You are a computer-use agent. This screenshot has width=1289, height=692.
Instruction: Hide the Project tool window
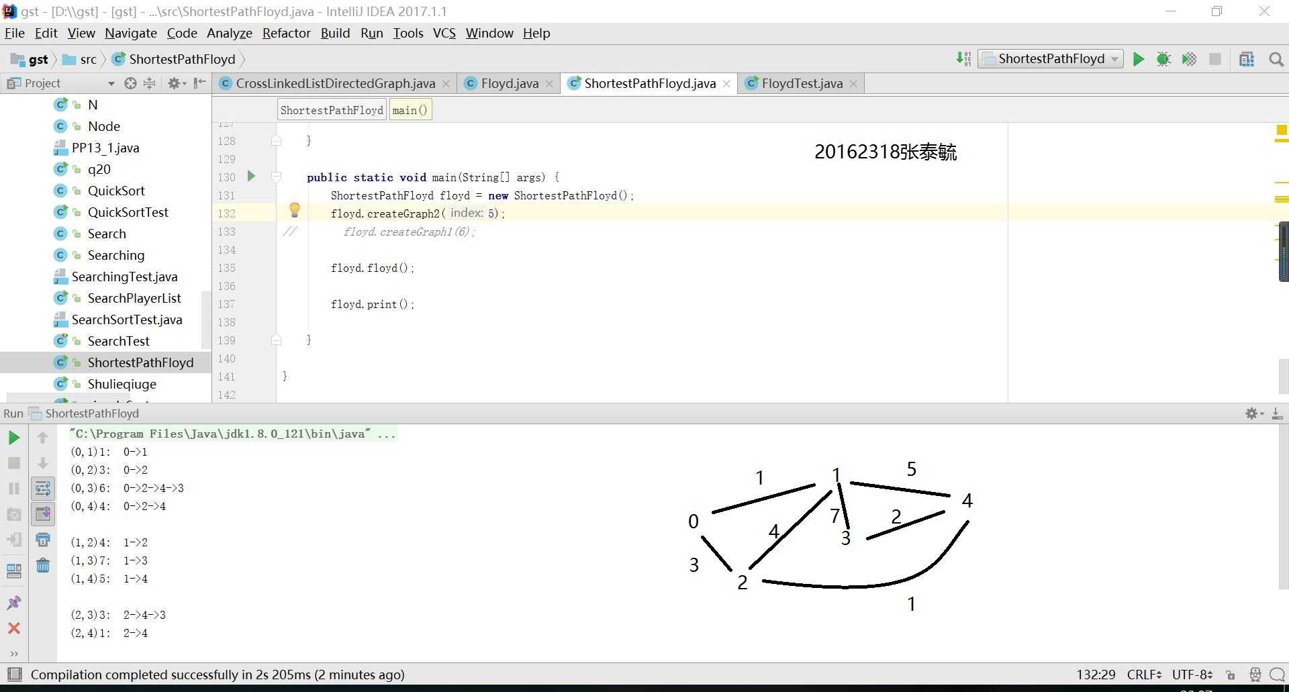click(199, 83)
